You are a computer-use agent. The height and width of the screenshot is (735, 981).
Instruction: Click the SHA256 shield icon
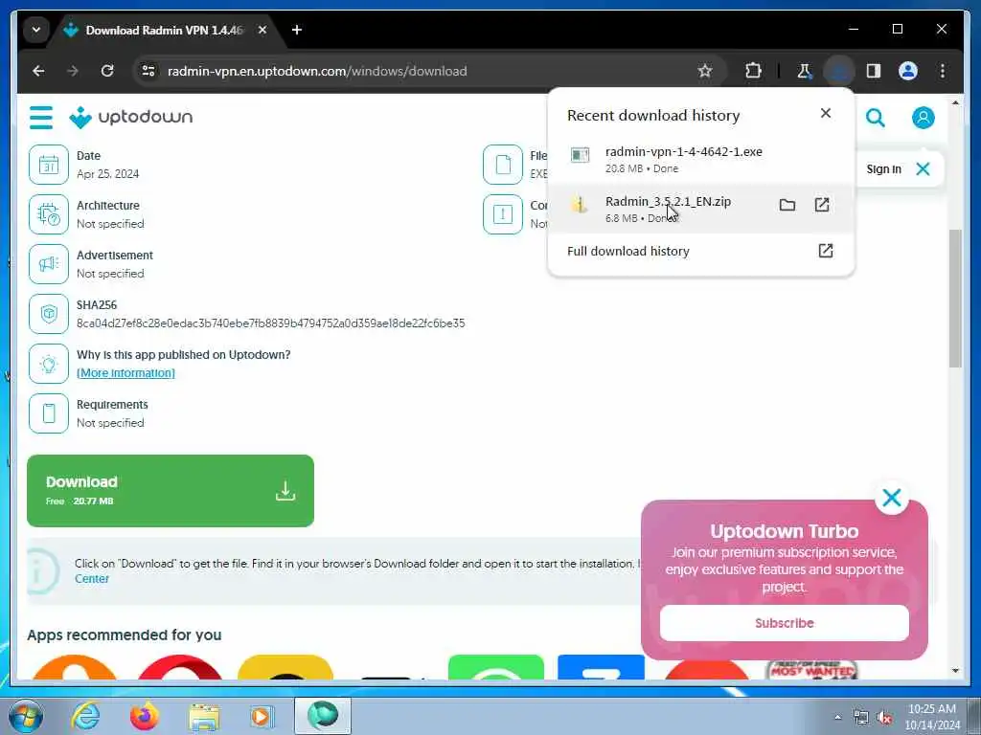[x=49, y=314]
